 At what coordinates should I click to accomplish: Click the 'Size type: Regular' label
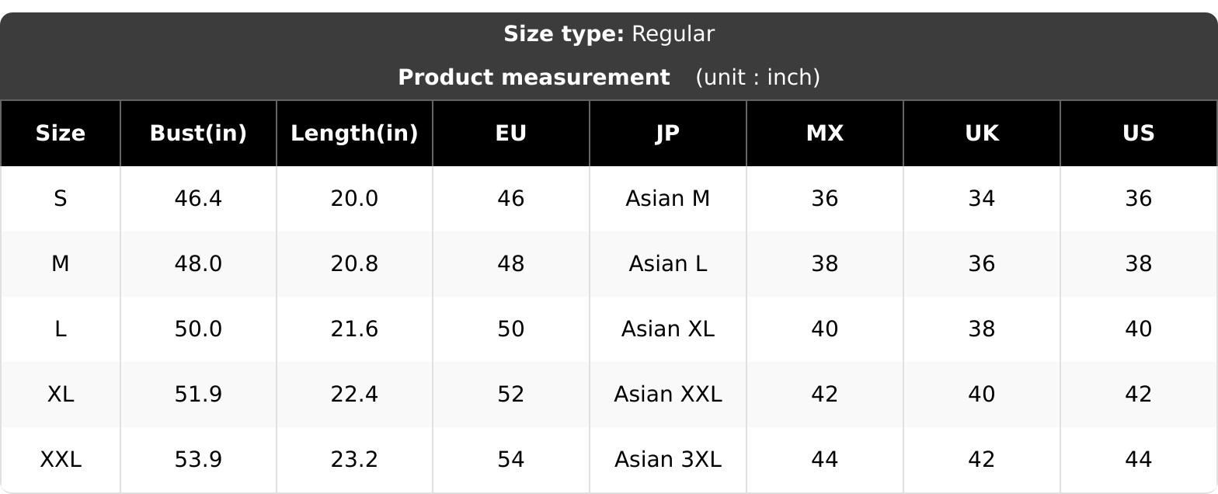tap(609, 34)
